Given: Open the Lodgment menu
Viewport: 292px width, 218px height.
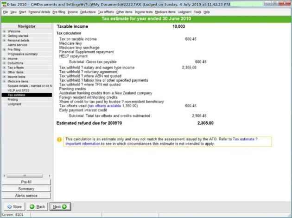Looking at the screenshot, I should click(x=184, y=12).
